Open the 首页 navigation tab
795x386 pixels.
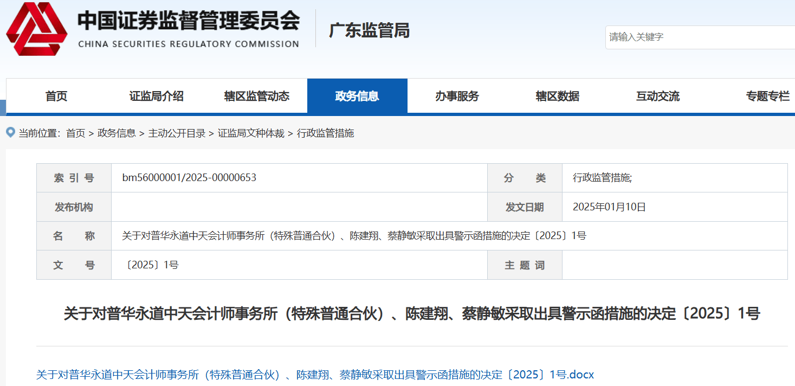coord(56,97)
